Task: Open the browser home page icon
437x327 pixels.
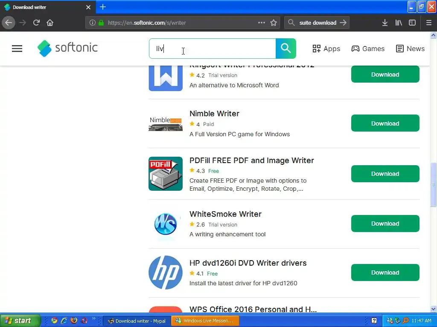Action: pos(50,23)
